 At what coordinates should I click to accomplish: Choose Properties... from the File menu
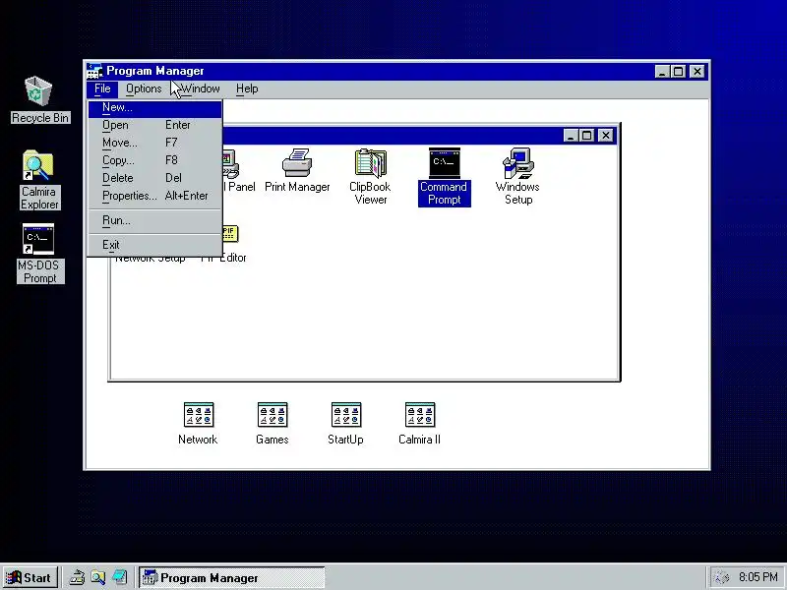154,196
